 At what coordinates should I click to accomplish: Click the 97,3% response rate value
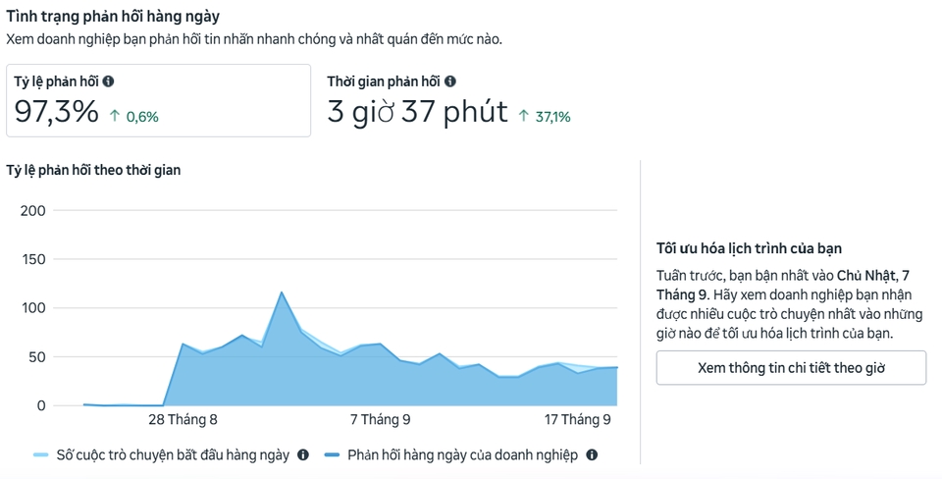(57, 113)
